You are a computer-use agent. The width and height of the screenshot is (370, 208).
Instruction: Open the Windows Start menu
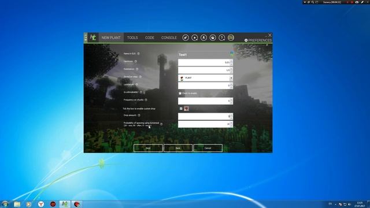click(5, 204)
